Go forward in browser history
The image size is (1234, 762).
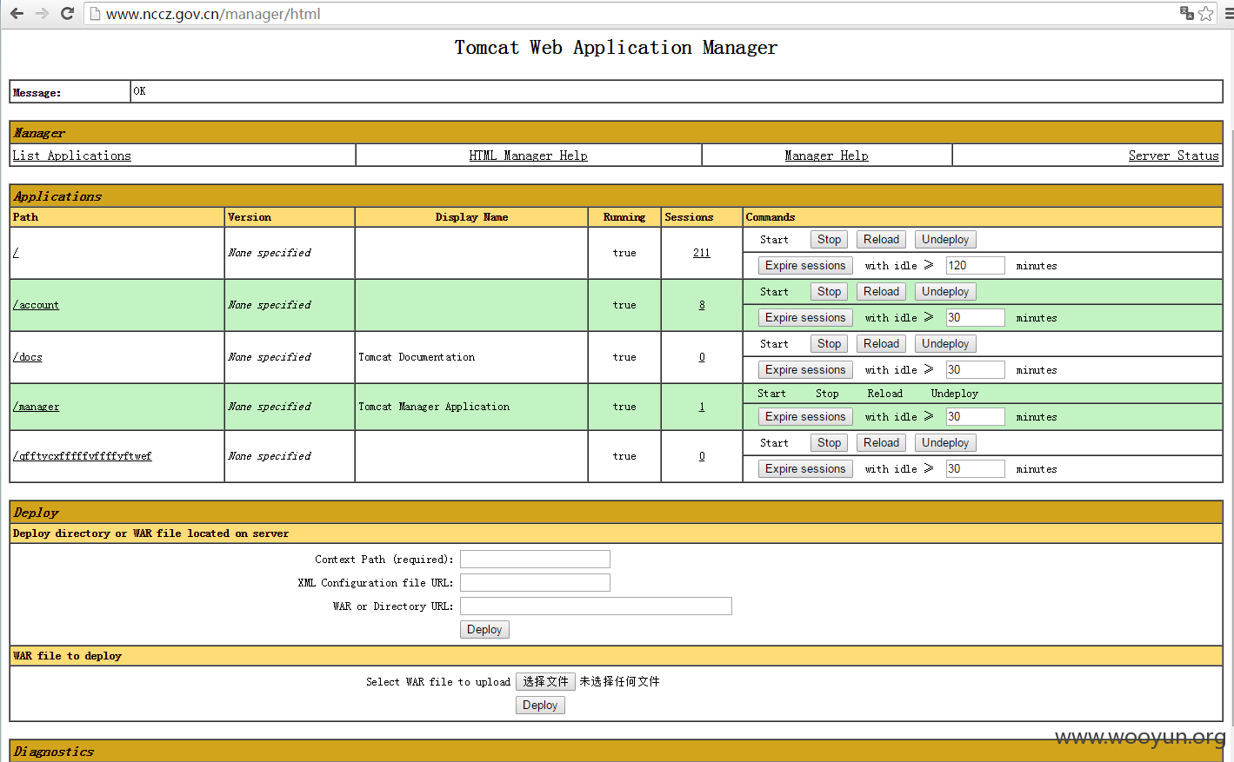pyautogui.click(x=42, y=13)
